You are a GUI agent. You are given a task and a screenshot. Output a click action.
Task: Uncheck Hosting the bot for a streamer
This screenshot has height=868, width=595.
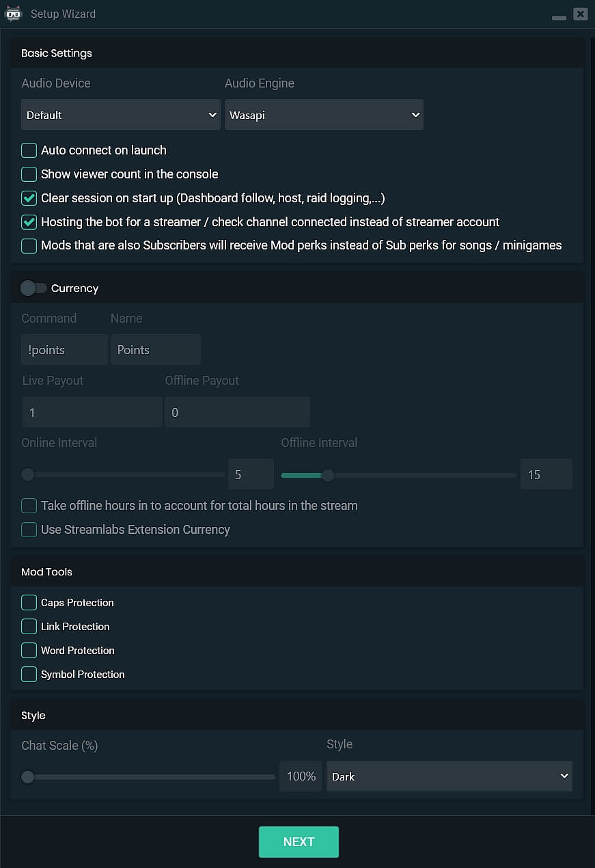(x=29, y=222)
